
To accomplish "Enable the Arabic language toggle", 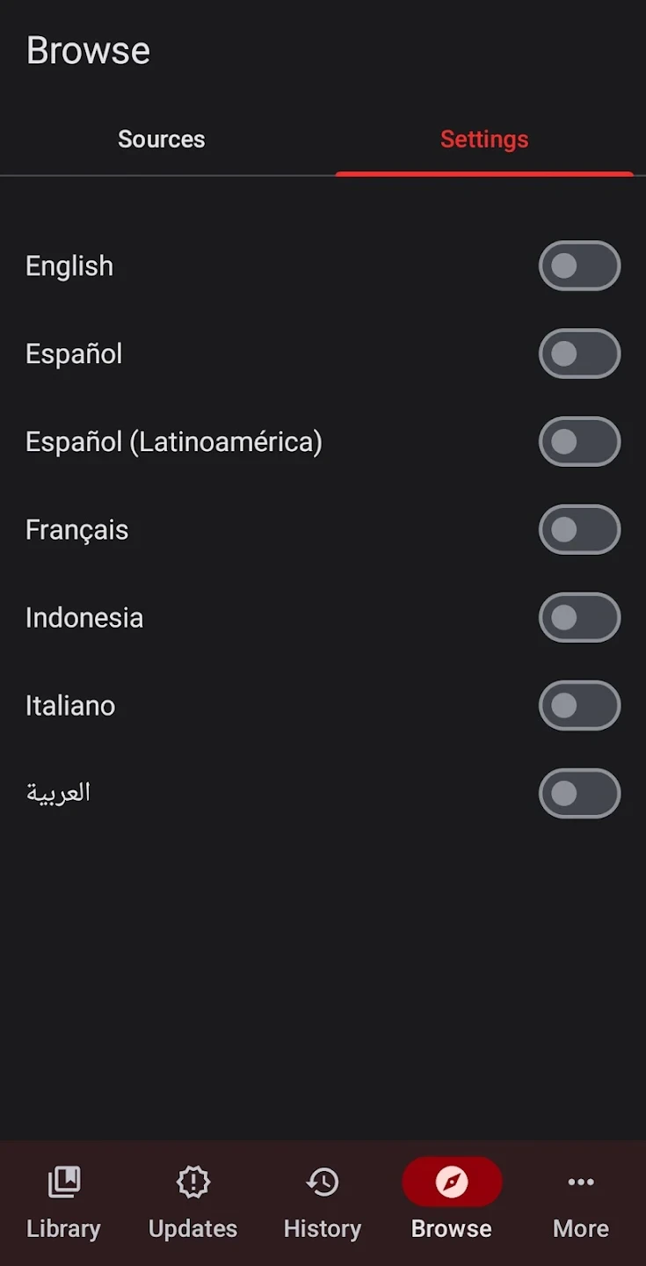I will tap(579, 793).
